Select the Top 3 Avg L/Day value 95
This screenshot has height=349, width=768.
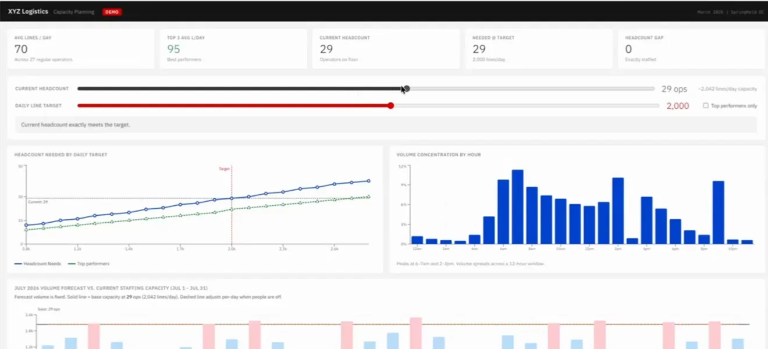173,49
